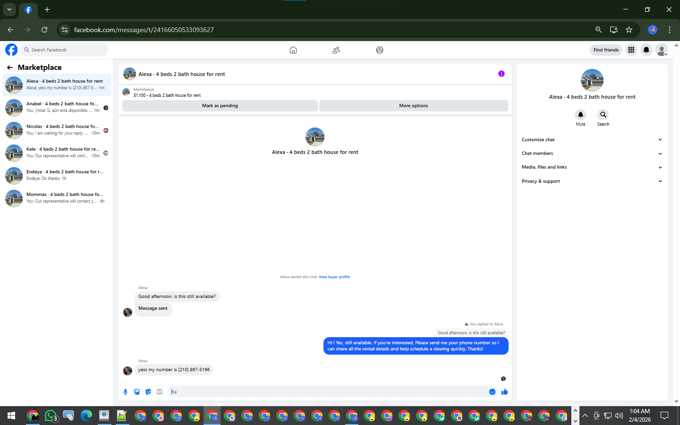Viewport: 680px width, 425px height.
Task: Click the Find friends button
Action: [606, 50]
